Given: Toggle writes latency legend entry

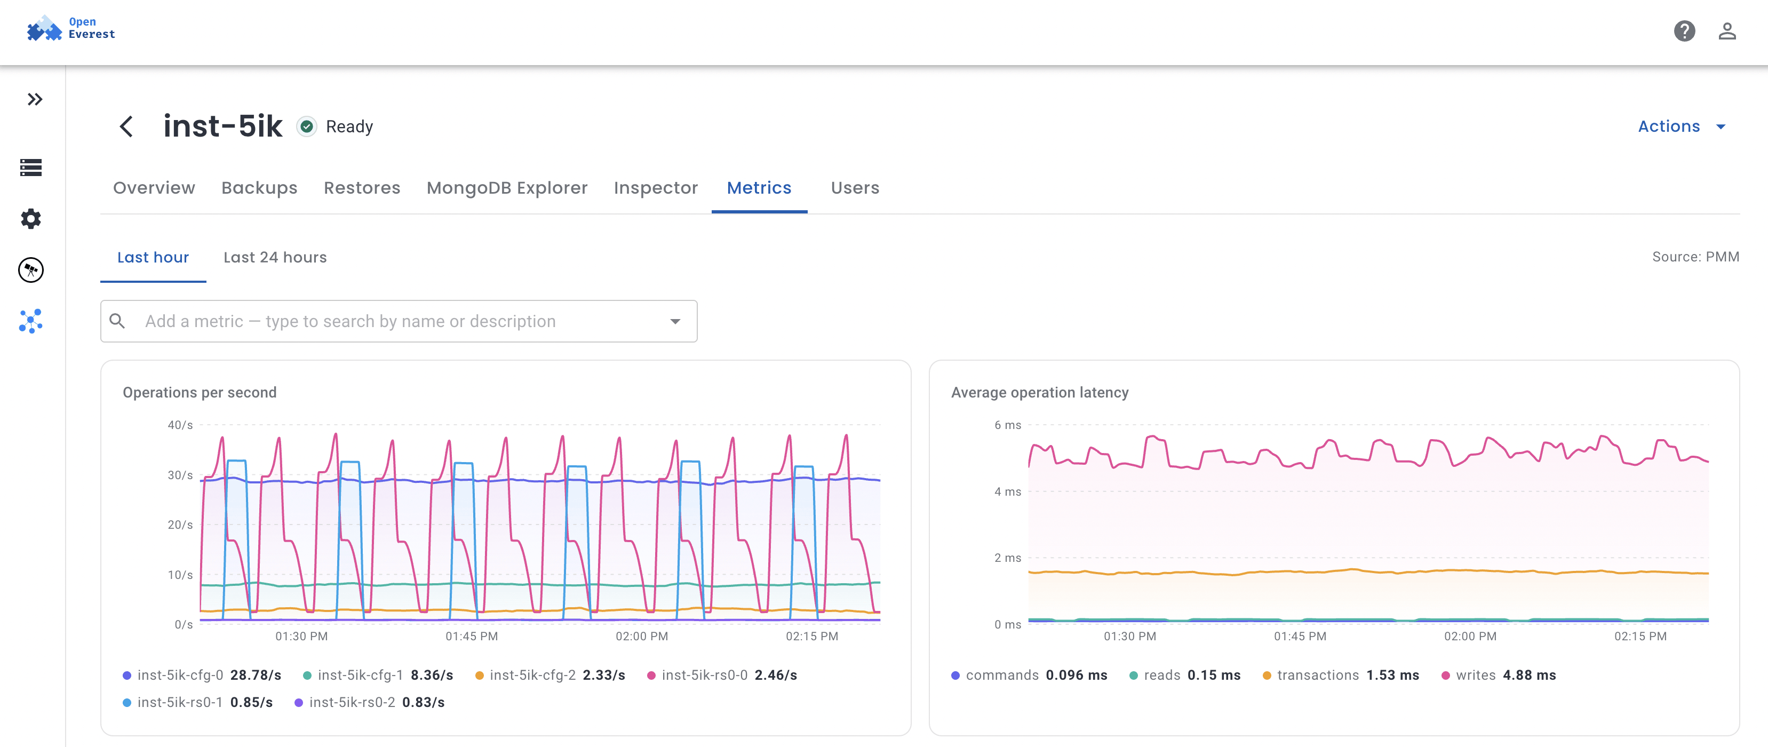Looking at the screenshot, I should tap(1499, 675).
